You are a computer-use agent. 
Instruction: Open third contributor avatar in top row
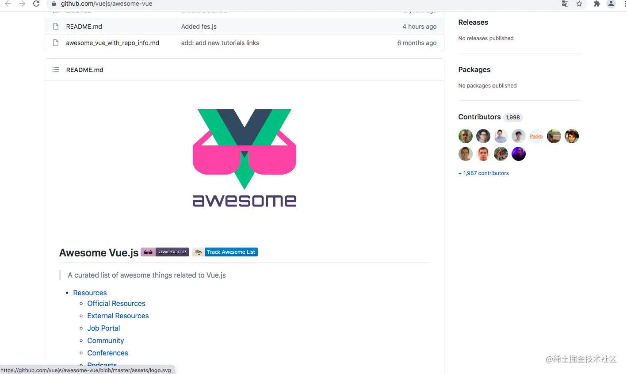[x=501, y=136]
